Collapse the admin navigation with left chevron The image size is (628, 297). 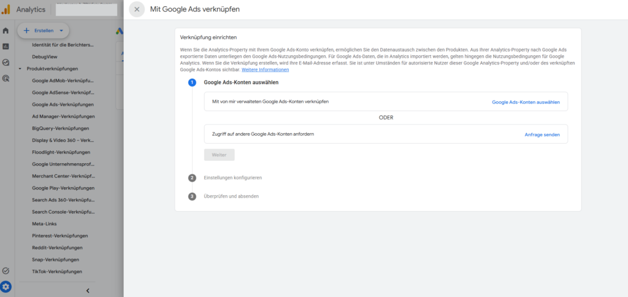pyautogui.click(x=88, y=291)
